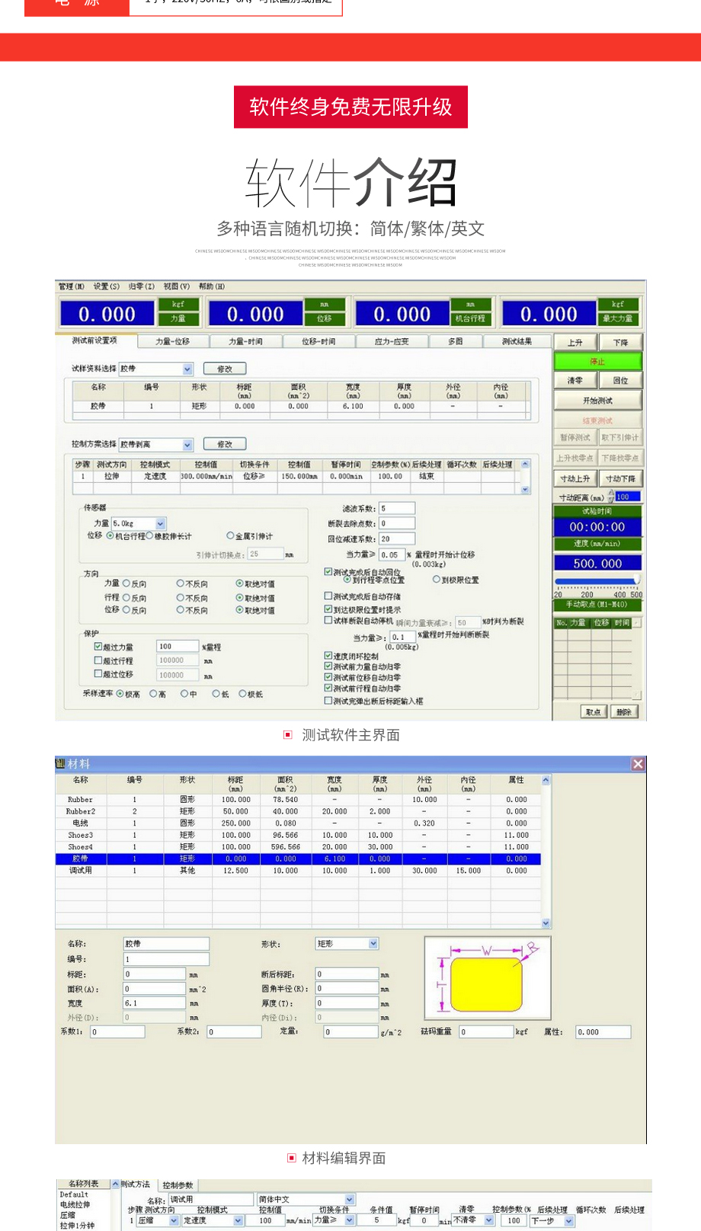Click 修改 next to 试样资料选择
This screenshot has width=701, height=1231.
click(225, 369)
